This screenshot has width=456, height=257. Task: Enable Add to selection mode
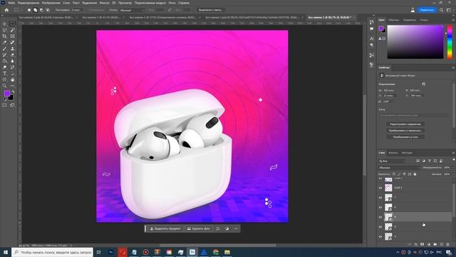35,10
